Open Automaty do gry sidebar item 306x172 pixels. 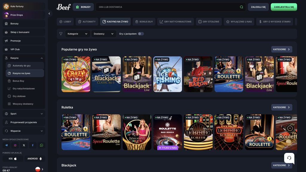[25, 66]
